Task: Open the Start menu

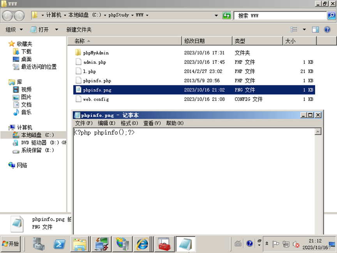Action: pyautogui.click(x=11, y=244)
